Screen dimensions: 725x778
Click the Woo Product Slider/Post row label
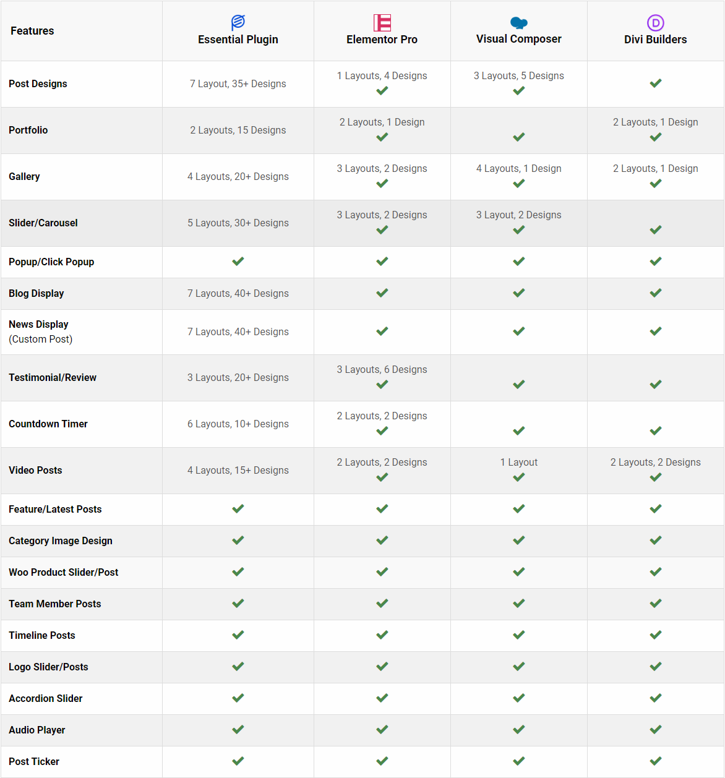tap(64, 573)
